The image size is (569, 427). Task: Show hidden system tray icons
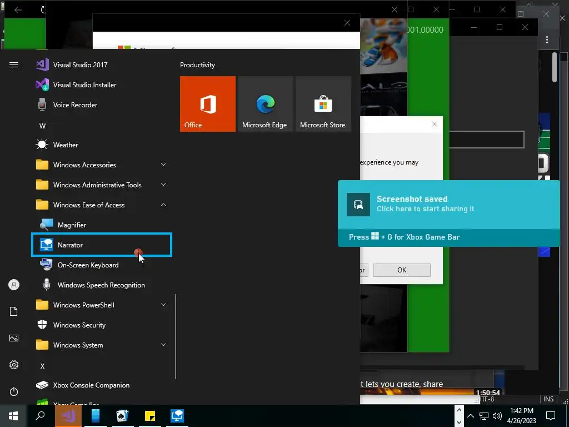[471, 416]
